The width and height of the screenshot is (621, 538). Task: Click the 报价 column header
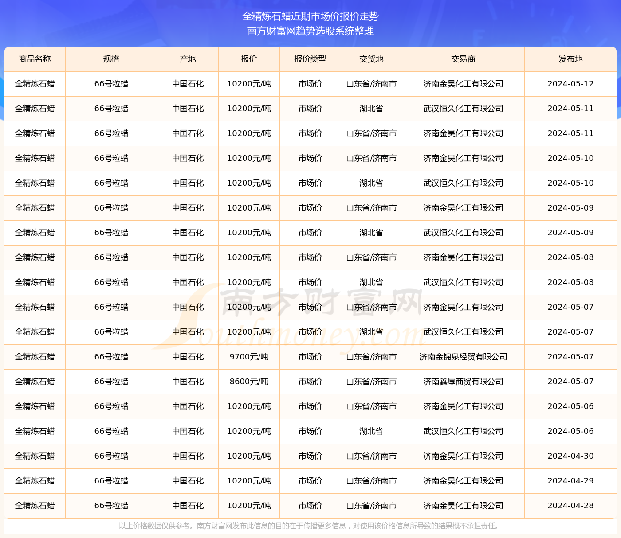[249, 59]
